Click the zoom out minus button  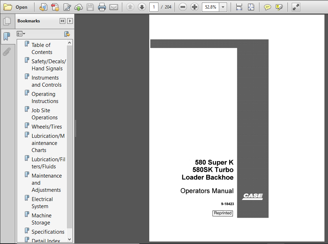coord(183,7)
